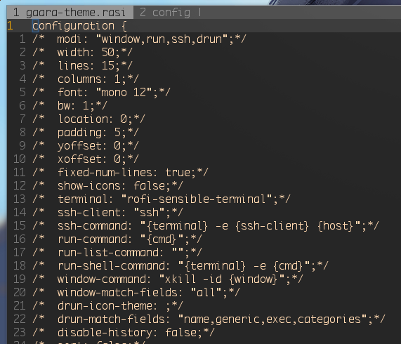Switch to the gaara-theme.rasi buffer tab
Screen dimensions: 401x344
tap(70, 12)
